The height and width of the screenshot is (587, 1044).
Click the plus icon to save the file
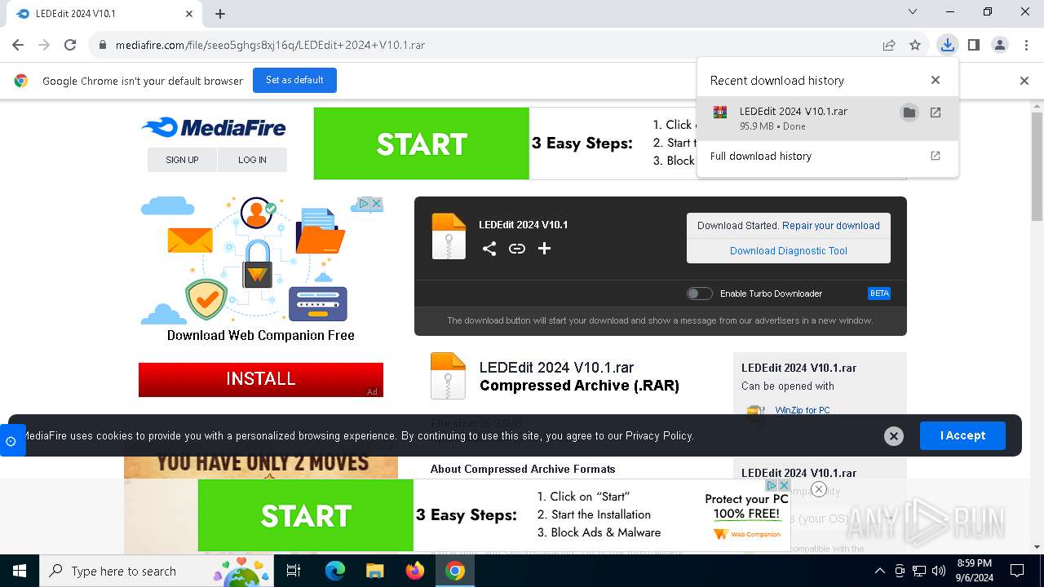click(x=545, y=249)
